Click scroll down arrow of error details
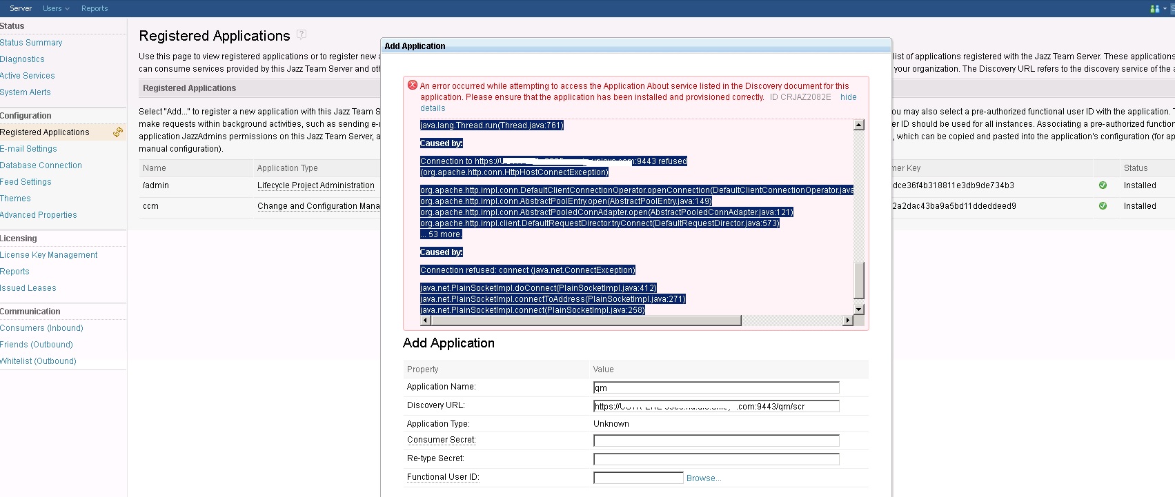Screen dimensions: 1175x497 (859, 310)
